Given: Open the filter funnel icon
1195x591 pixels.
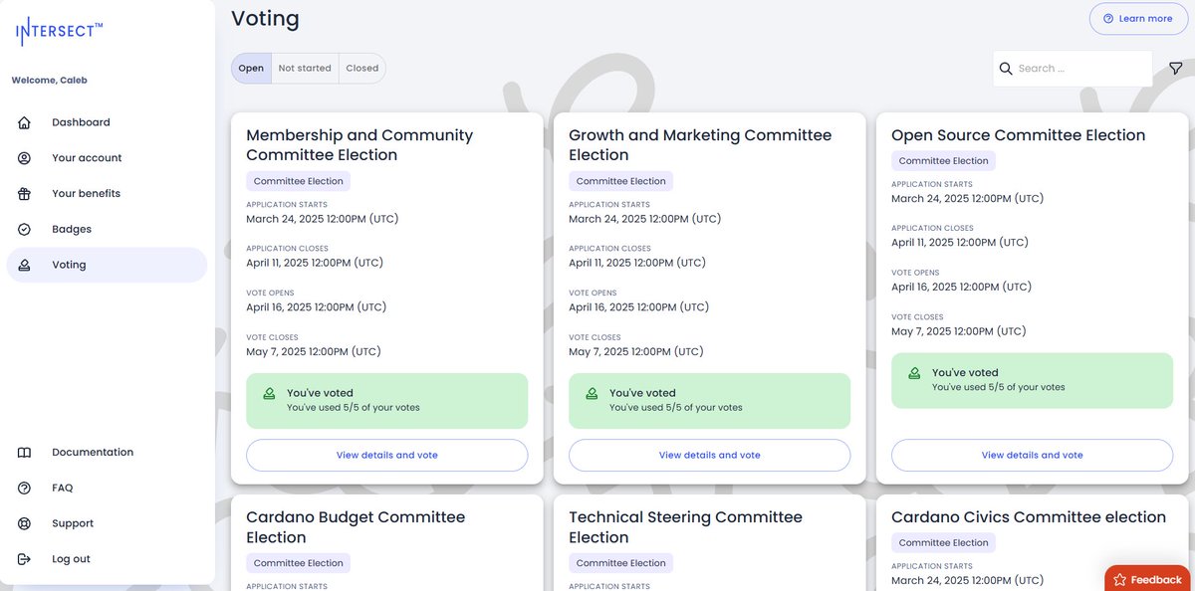Looking at the screenshot, I should (1175, 69).
